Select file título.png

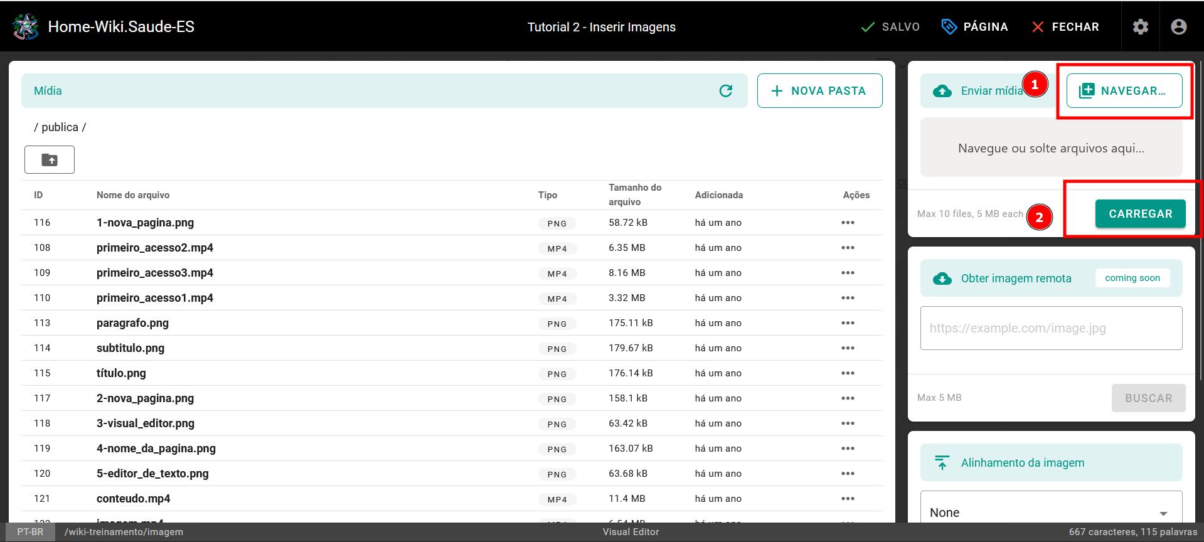click(121, 373)
